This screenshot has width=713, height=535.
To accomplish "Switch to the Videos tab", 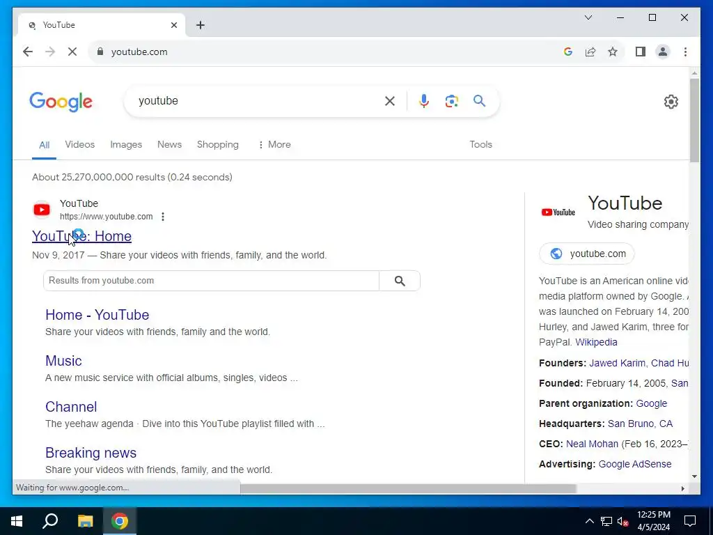I will [79, 145].
